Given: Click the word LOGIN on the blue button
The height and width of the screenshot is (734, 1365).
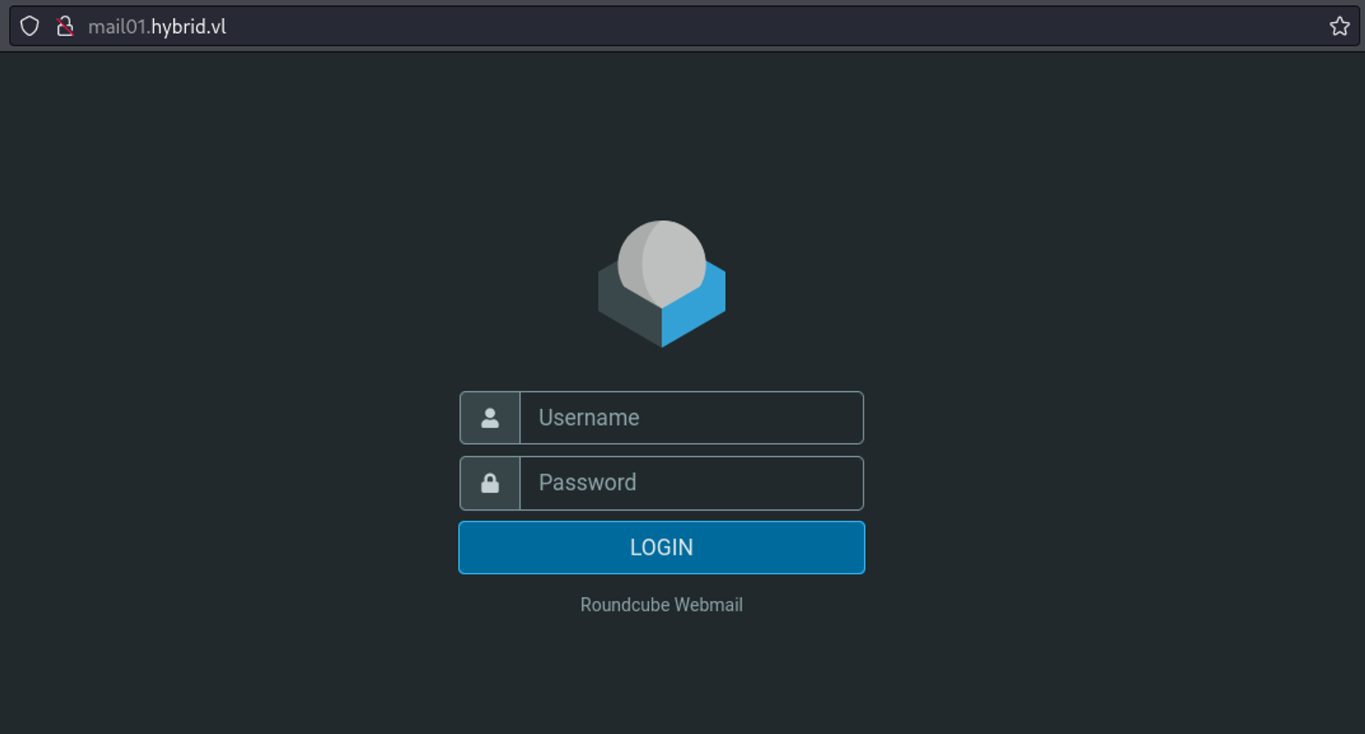Looking at the screenshot, I should click(x=661, y=548).
